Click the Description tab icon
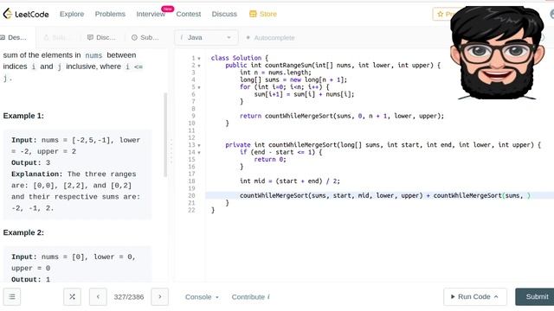The image size is (554, 311). [3, 37]
